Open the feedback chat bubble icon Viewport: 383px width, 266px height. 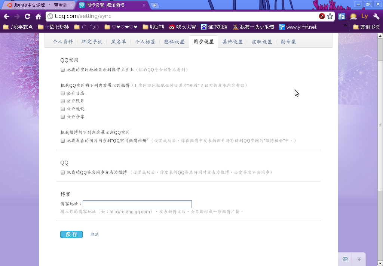tap(345, 259)
